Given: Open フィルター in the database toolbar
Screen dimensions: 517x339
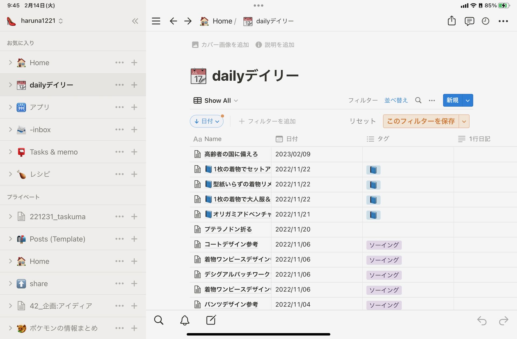Looking at the screenshot, I should [x=363, y=100].
